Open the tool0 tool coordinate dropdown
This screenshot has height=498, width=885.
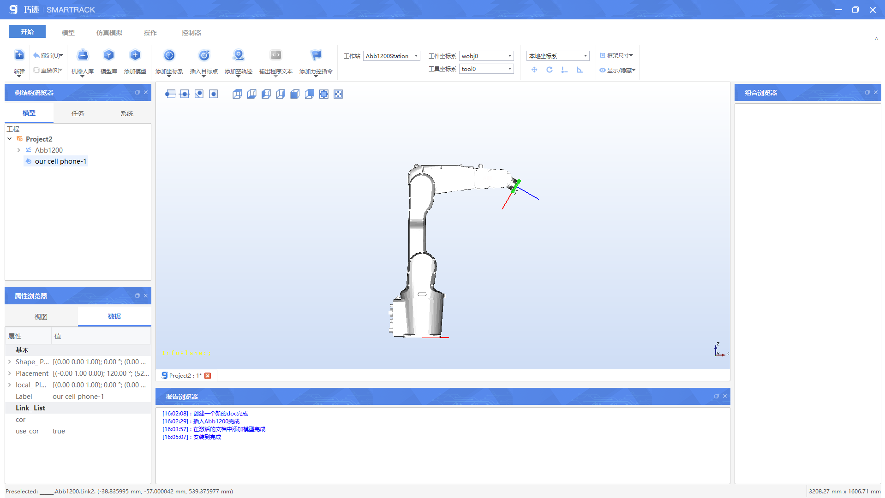point(487,69)
